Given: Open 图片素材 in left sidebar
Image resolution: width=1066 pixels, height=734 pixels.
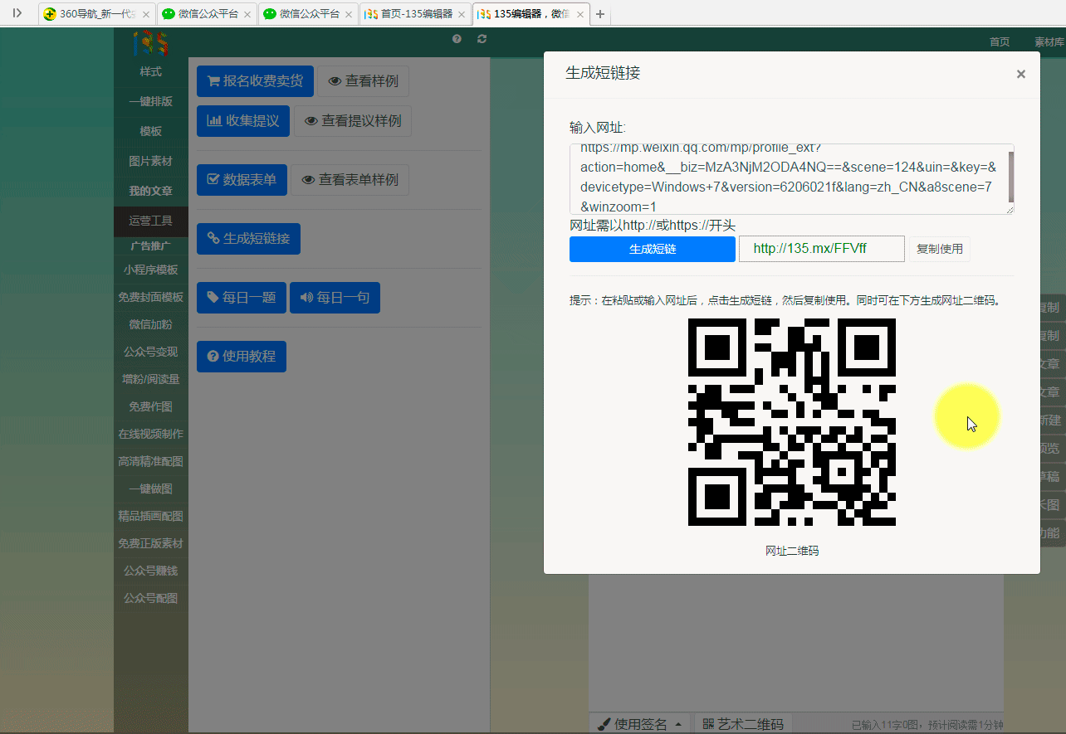Looking at the screenshot, I should (x=150, y=161).
